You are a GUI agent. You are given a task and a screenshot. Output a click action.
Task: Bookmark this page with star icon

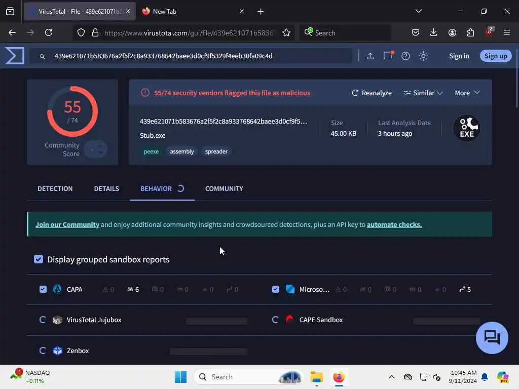[286, 33]
